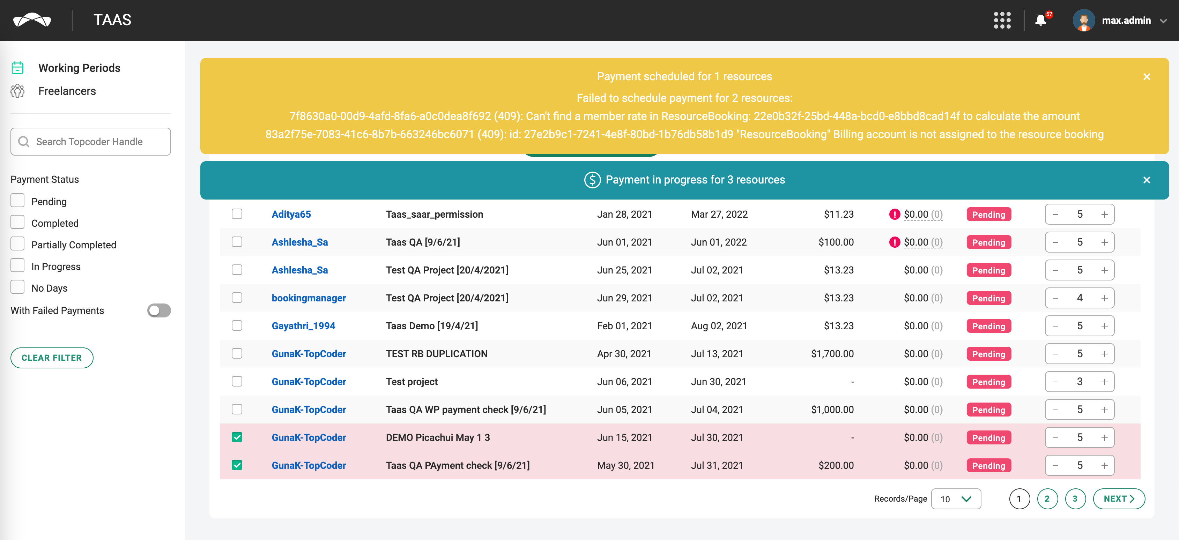Uncheck DEMO Picachui May 1 3 row
This screenshot has width=1179, height=540.
[237, 437]
